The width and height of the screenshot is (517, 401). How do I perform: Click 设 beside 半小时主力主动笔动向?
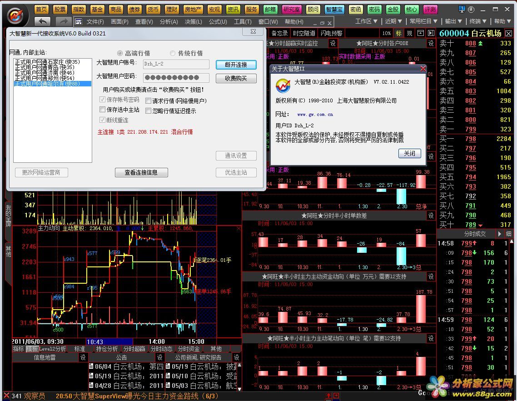coord(431,338)
